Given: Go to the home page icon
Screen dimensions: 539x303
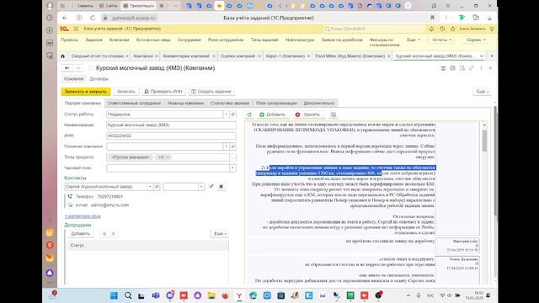Looking at the screenshot, I should 62,56.
